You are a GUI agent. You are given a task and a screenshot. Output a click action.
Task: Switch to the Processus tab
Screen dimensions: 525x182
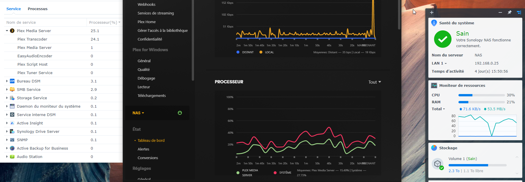point(37,9)
